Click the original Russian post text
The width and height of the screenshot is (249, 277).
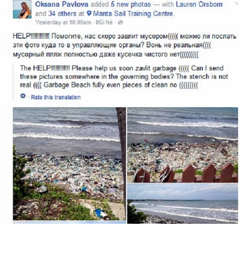click(124, 45)
